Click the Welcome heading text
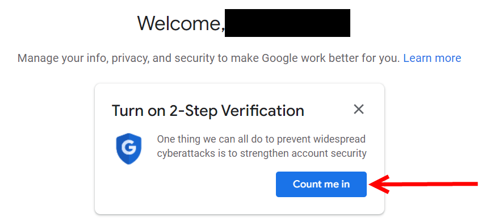 coord(181,23)
